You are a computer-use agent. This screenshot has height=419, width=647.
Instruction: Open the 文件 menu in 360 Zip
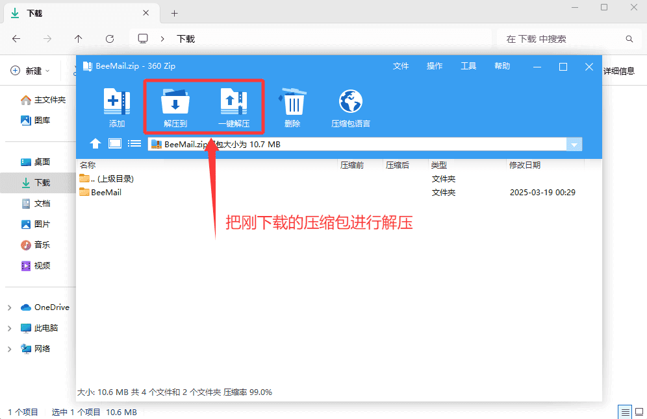coord(401,66)
